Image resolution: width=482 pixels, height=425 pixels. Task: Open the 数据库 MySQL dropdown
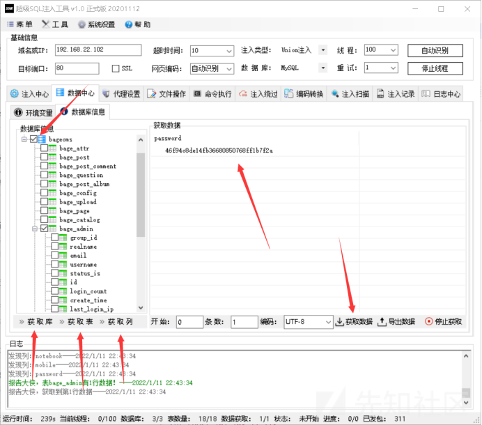(x=322, y=68)
